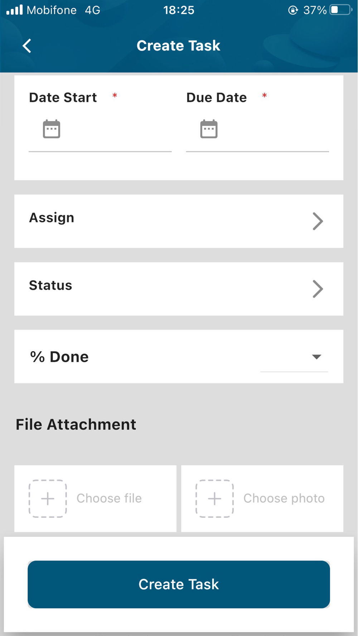
Task: Tap the signal strength bars icon
Action: tap(14, 10)
